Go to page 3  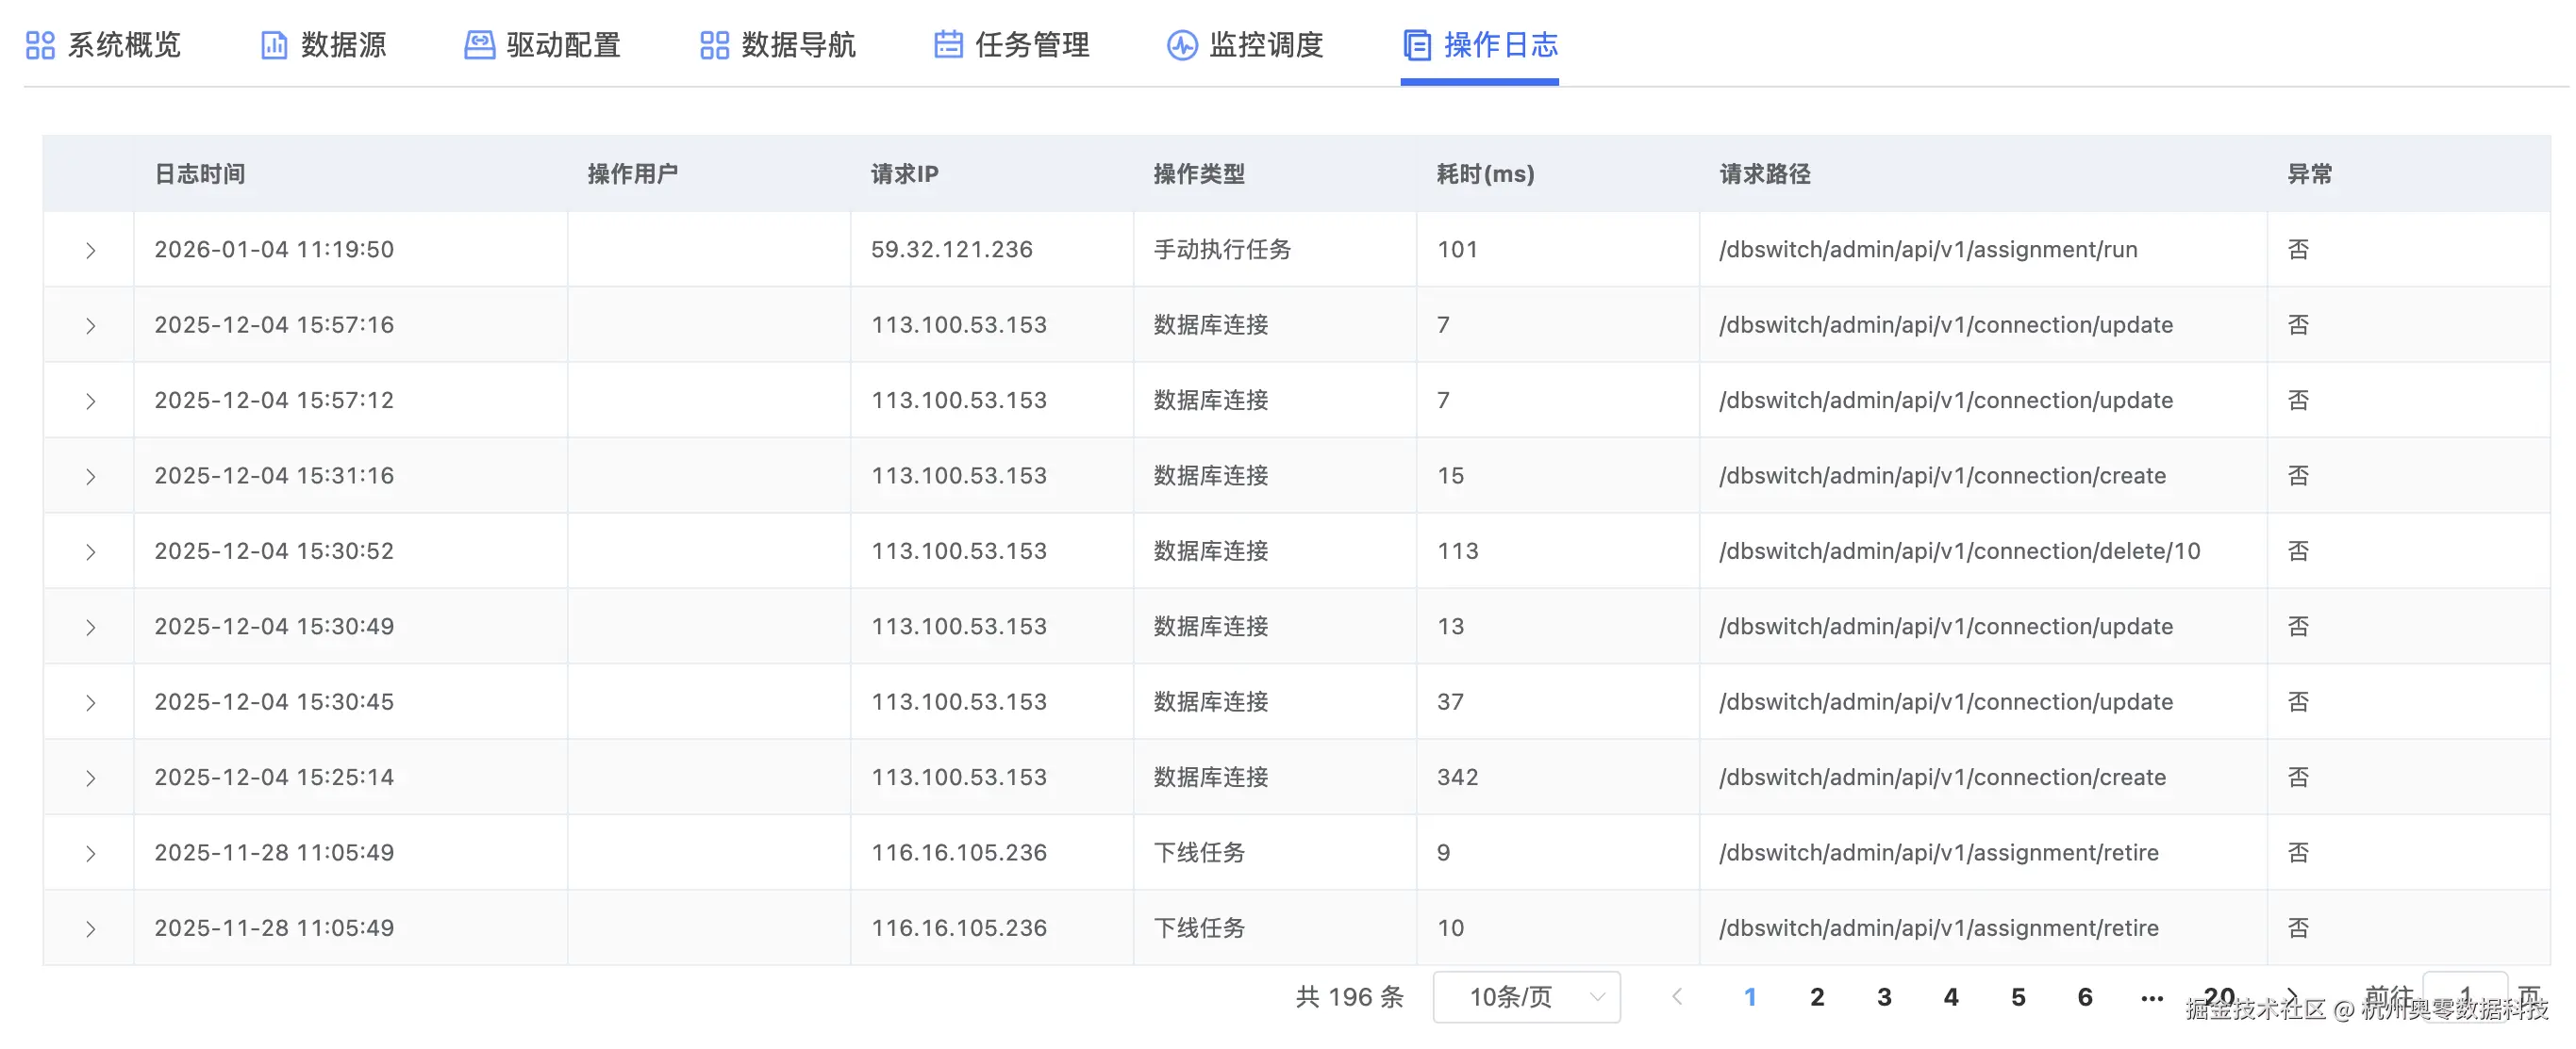pos(1884,997)
